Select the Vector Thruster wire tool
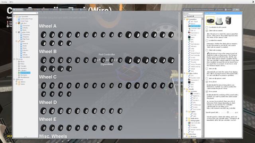The width and height of the screenshot is (255, 143). point(194,64)
